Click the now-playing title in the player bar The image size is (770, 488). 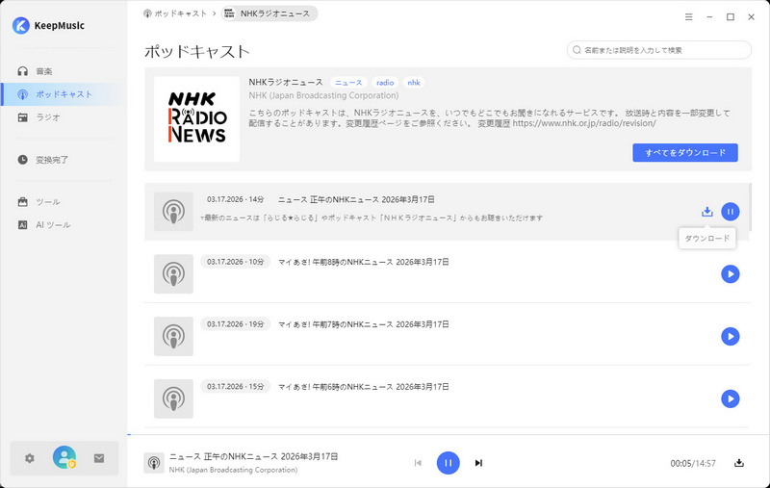[253, 456]
